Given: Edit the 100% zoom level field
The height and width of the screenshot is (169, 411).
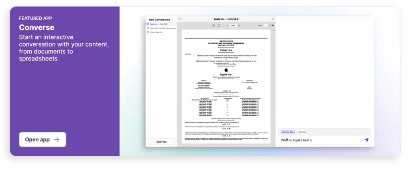Looking at the screenshot, I should 233,26.
